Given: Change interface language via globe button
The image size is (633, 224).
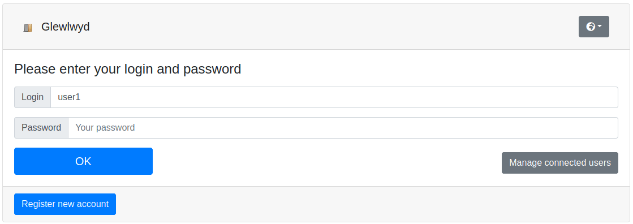Looking at the screenshot, I should coord(593,27).
